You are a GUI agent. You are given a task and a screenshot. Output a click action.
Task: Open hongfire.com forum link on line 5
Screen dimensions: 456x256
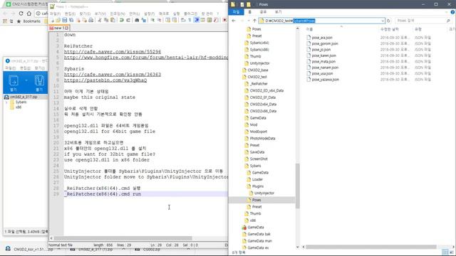pos(145,58)
